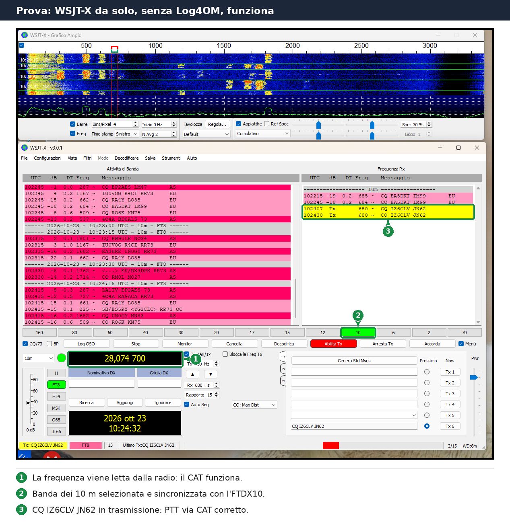Viewport: 510px width, 532px height.
Task: Toggle the Barre checkbox
Action: 72,124
